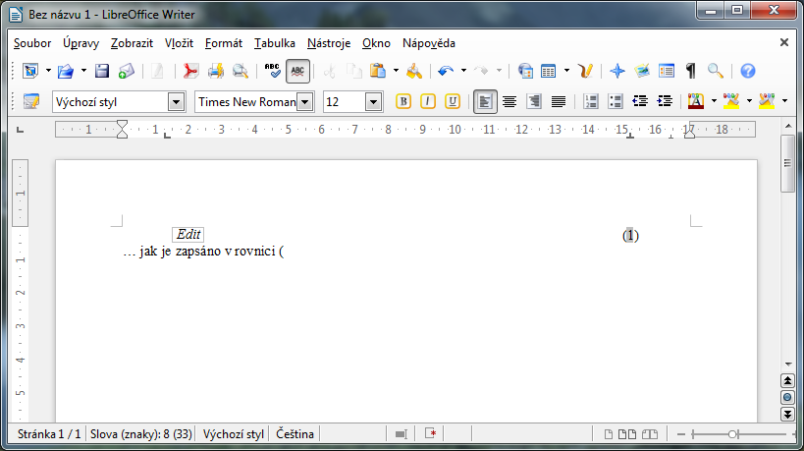Activate the Clone Formatting paintbrush

(x=414, y=71)
